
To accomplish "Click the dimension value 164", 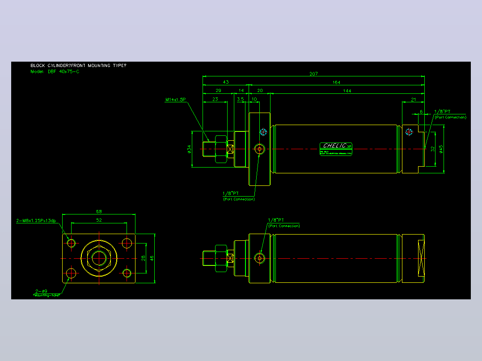I will point(336,82).
